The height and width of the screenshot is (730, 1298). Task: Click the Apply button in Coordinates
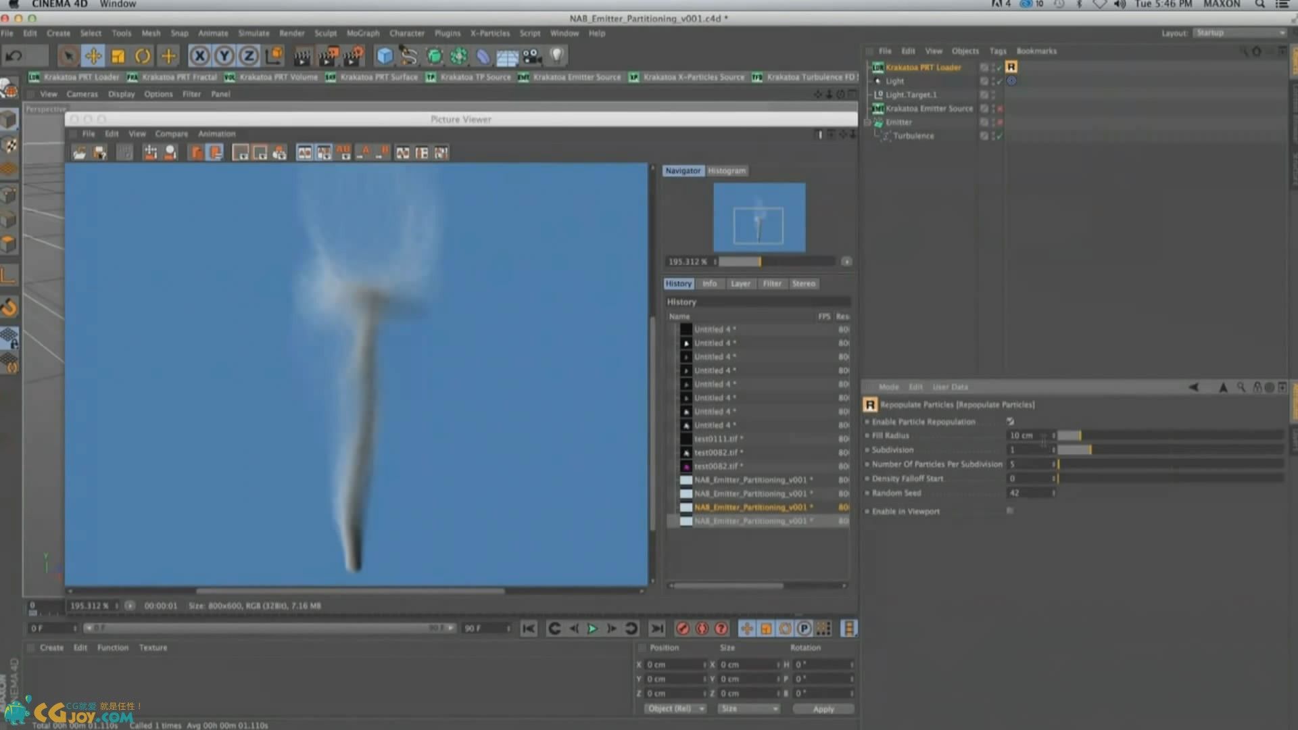click(x=823, y=709)
